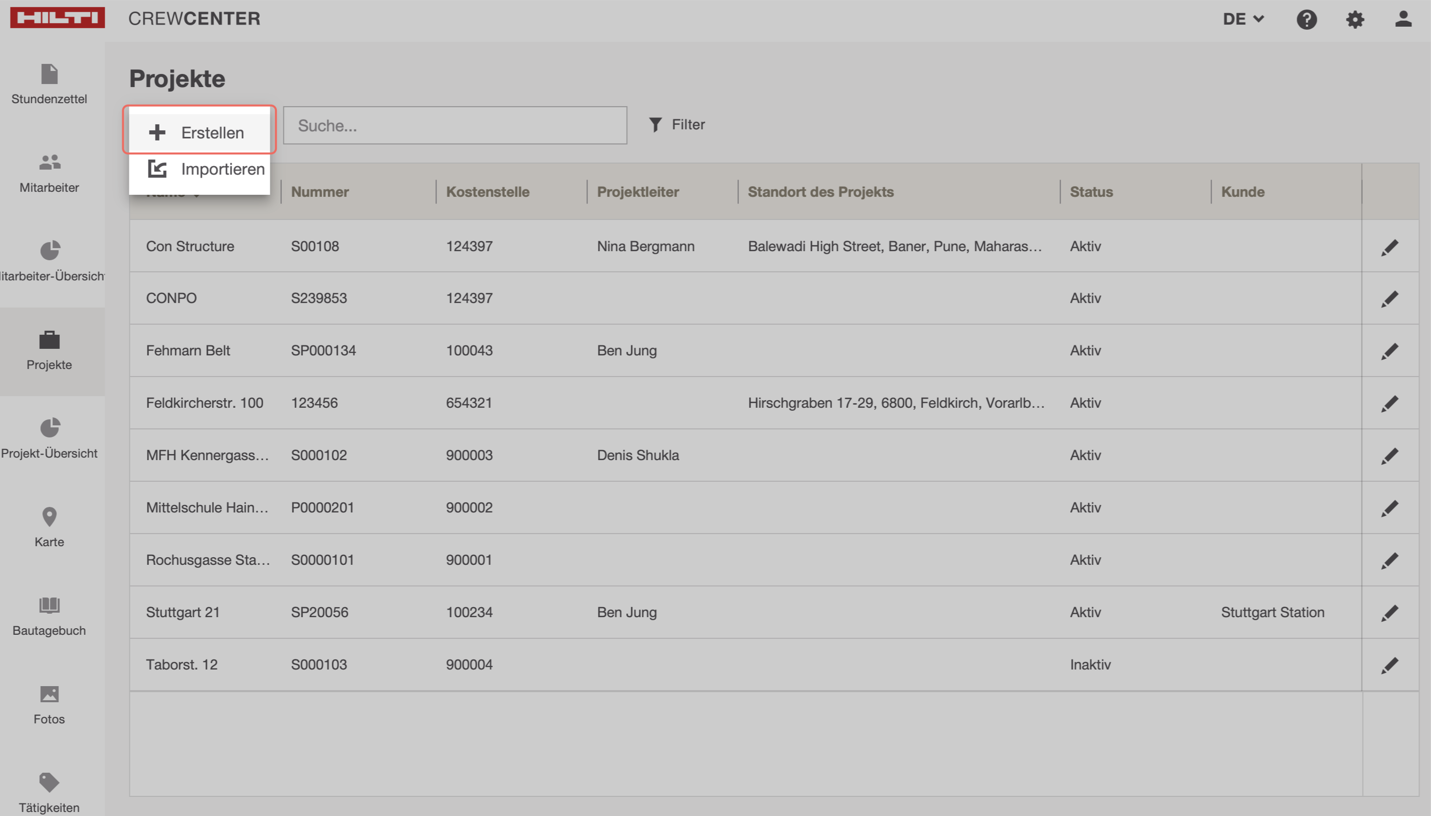Open the Stundenzettel timesheet sidebar icon
Screen dimensions: 1431x816
[x=49, y=74]
